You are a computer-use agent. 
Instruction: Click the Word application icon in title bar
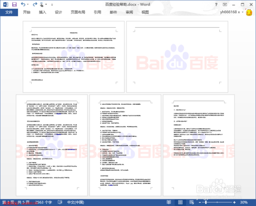point(6,4)
